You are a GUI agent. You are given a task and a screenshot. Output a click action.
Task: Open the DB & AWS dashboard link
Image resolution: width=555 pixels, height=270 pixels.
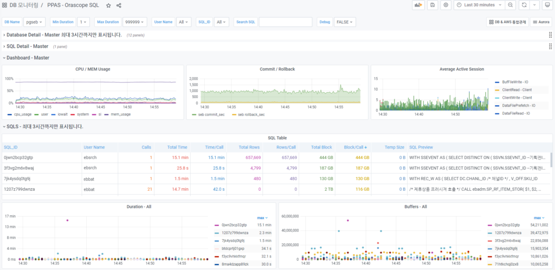(507, 22)
